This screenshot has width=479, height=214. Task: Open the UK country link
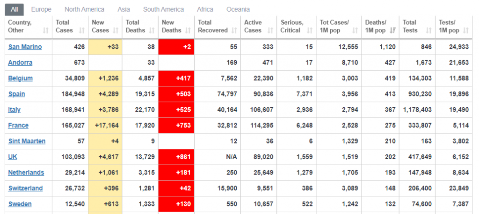(x=13, y=157)
